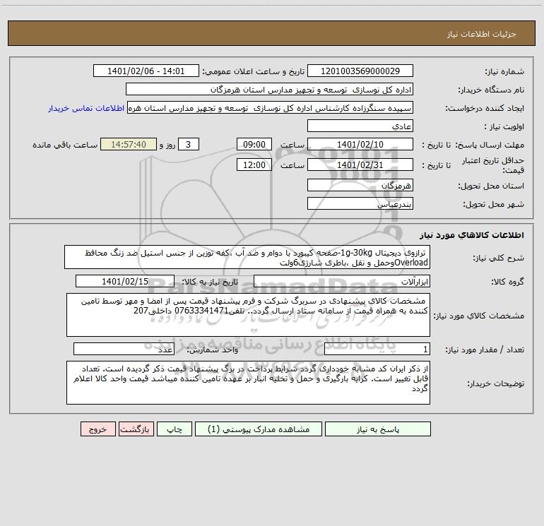Image resolution: width=544 pixels, height=526 pixels.
Task: Click the واحد شمارش label
Action: [213, 349]
